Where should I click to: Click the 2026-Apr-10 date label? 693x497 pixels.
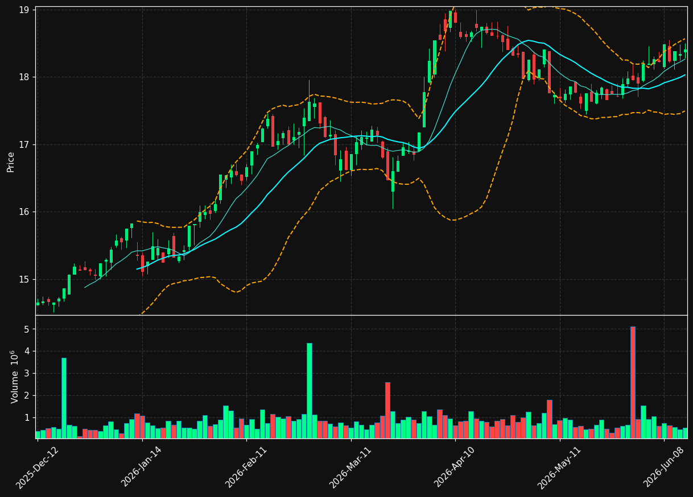pos(455,467)
